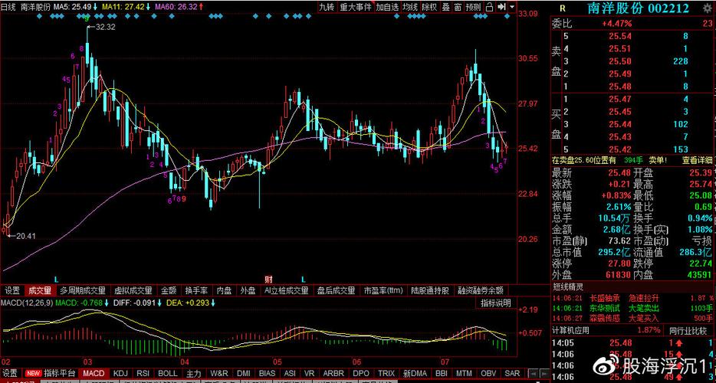Click the red NEW badge in indicator bar
This screenshot has height=383, width=716.
click(x=33, y=373)
